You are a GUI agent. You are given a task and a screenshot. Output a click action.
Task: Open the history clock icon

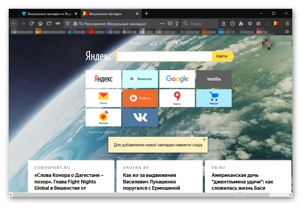pos(233,24)
